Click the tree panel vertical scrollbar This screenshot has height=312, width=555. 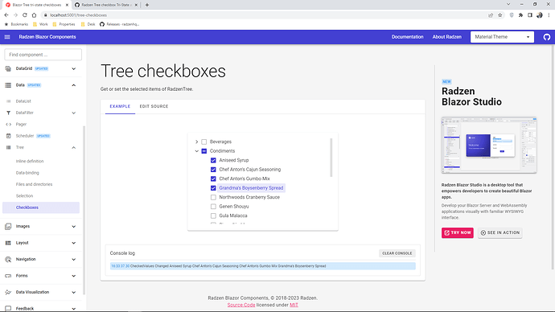coord(331,158)
